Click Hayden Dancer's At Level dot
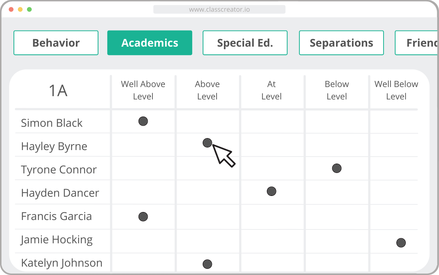The width and height of the screenshot is (439, 275). click(x=271, y=191)
